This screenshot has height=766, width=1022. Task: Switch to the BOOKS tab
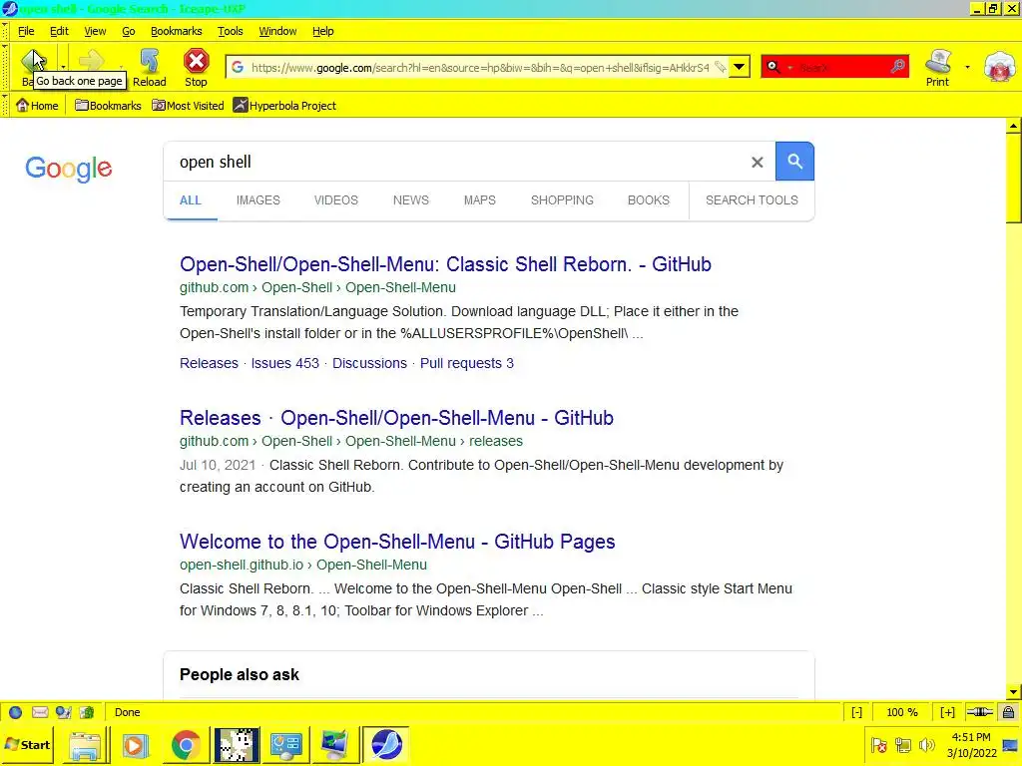click(x=649, y=200)
